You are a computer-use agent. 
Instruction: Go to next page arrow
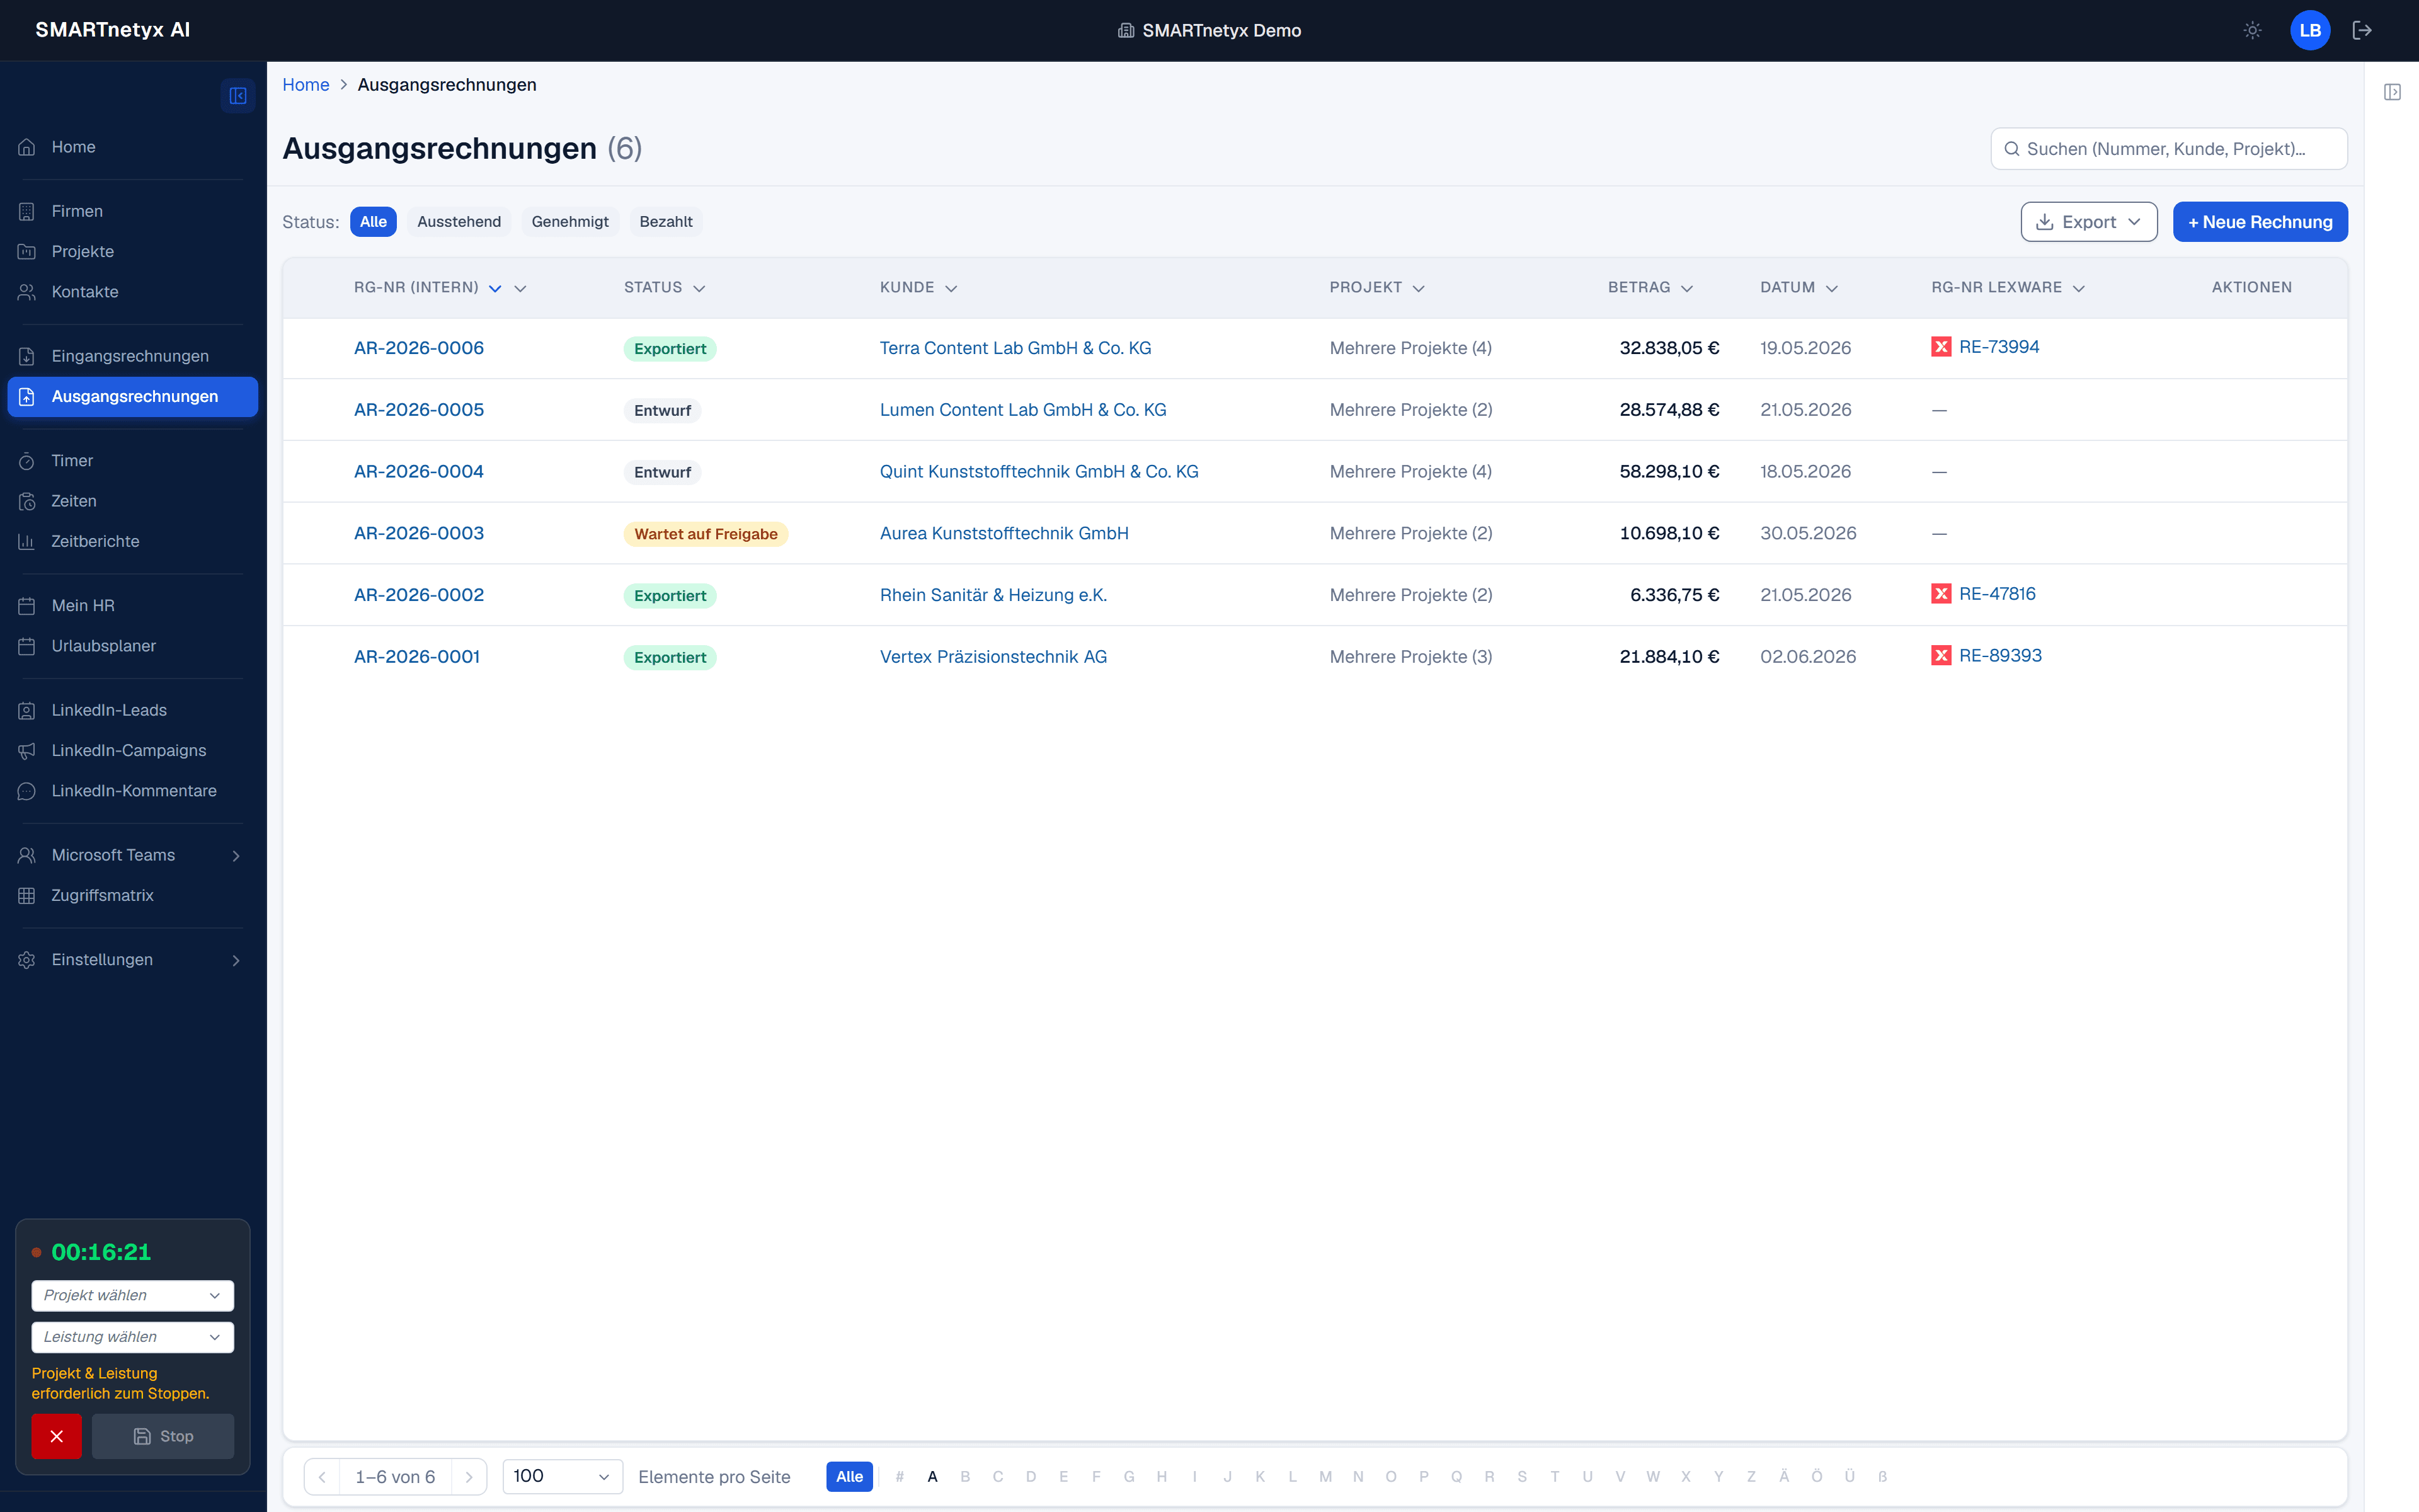tap(469, 1477)
